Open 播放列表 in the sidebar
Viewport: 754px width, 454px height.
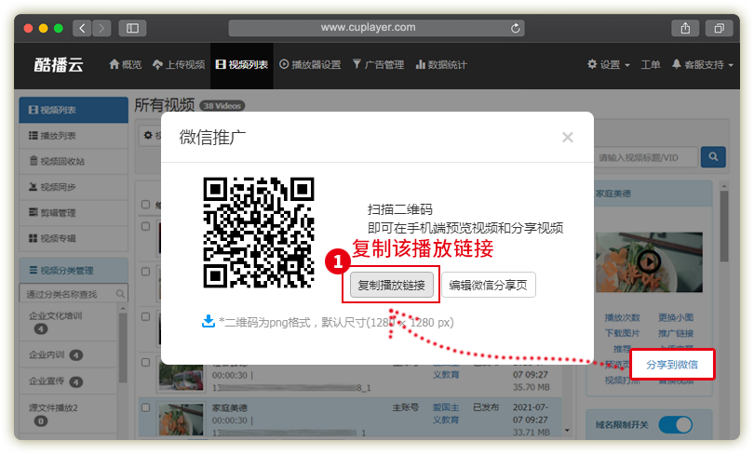click(74, 136)
